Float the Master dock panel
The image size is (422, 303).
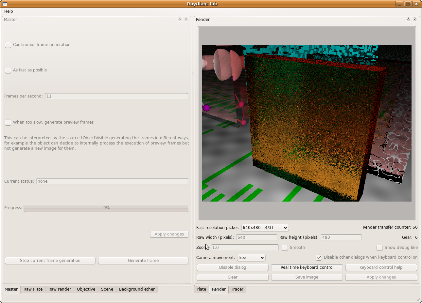coord(180,20)
